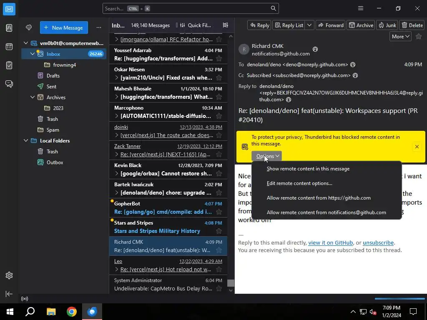Expand the Kevin Black orbax thread

pyautogui.click(x=117, y=174)
